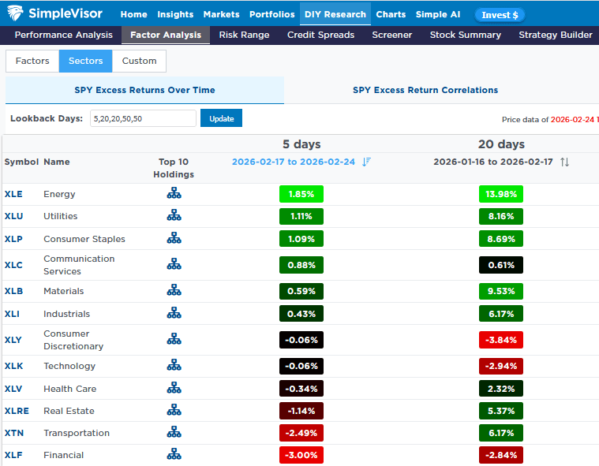This screenshot has width=599, height=466.
Task: Open Top 10 Holdings icon for Utilities
Action: pyautogui.click(x=174, y=216)
